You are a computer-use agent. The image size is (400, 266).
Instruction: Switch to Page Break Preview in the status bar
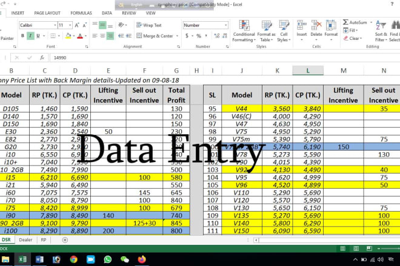coord(369,248)
